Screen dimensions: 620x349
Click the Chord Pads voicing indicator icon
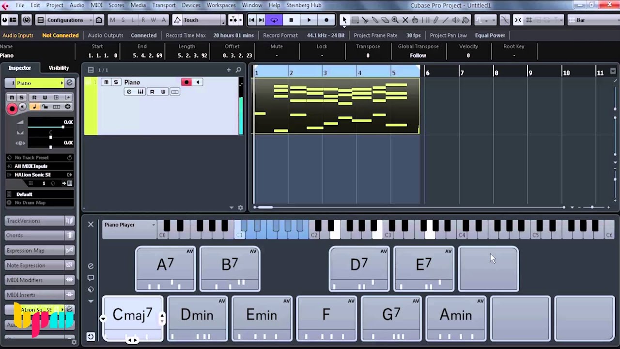click(91, 289)
